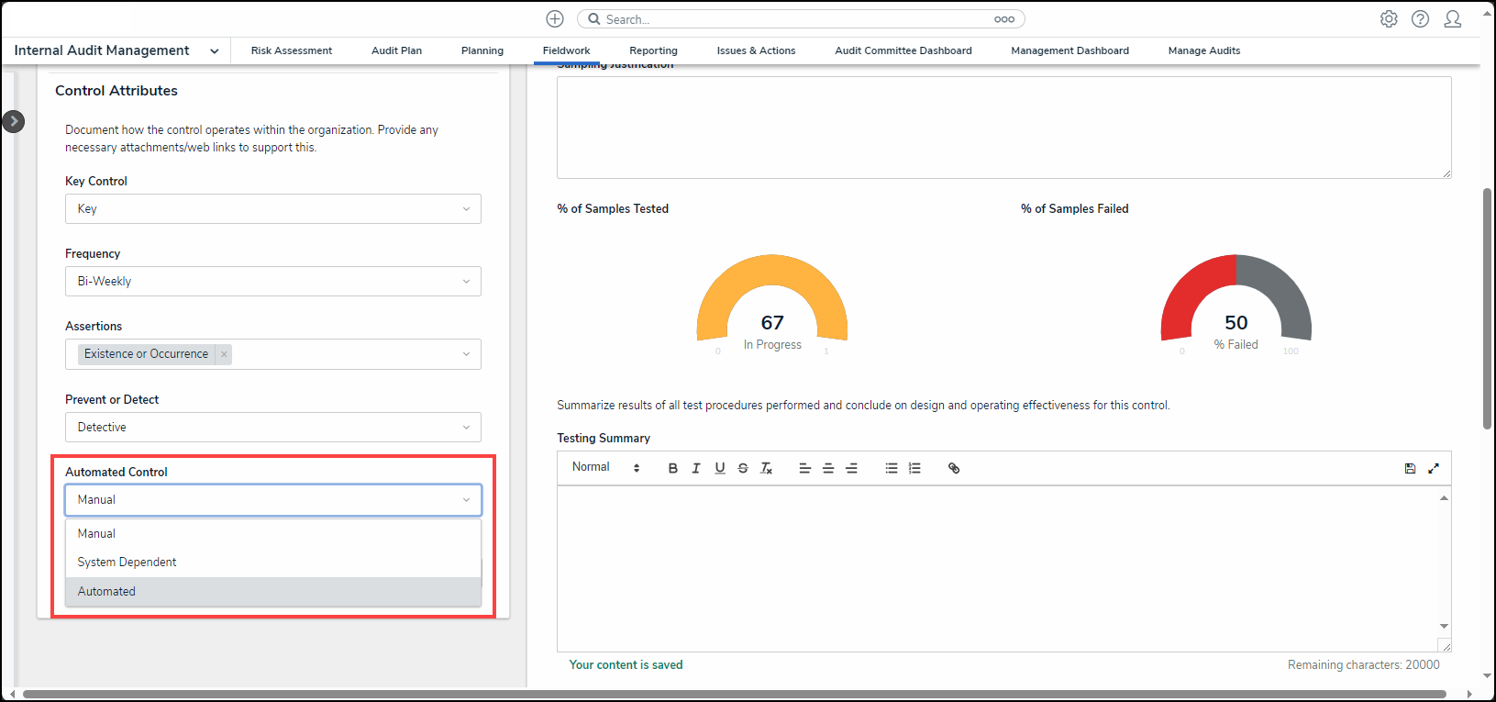This screenshot has width=1496, height=702.
Task: Open the Issues & Actions tab
Action: coord(756,51)
